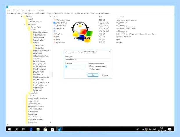Select the Capabilities key in the tree

pos(33,122)
